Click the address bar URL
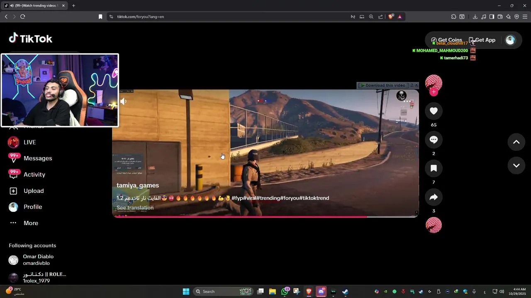 point(141,17)
